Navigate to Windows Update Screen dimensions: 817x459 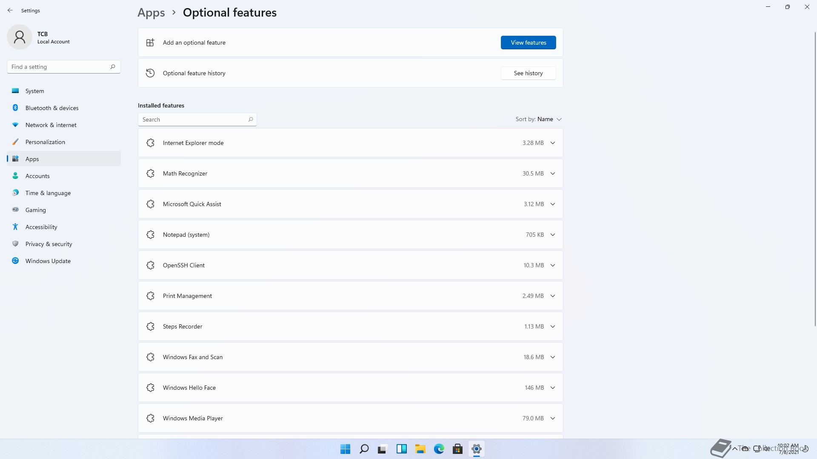point(64,261)
